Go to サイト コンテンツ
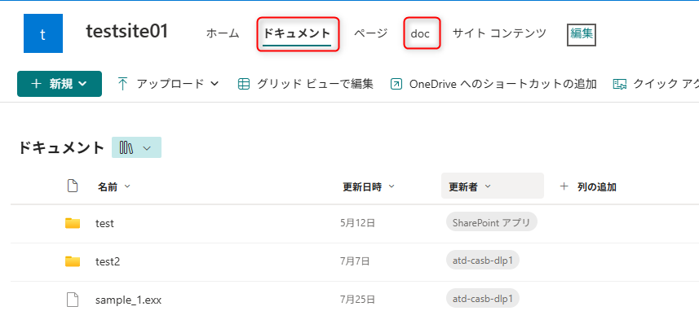The width and height of the screenshot is (699, 311). (499, 33)
